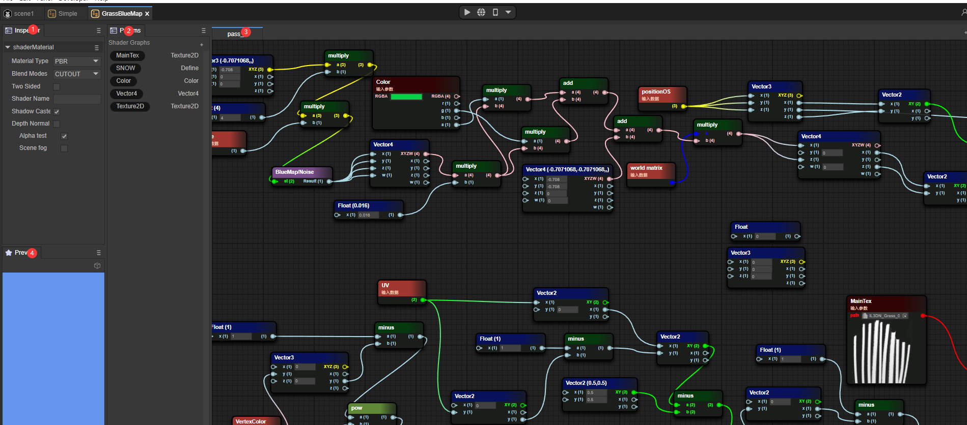This screenshot has height=425, width=967.
Task: Open the Material Type PBR dropdown
Action: click(77, 61)
